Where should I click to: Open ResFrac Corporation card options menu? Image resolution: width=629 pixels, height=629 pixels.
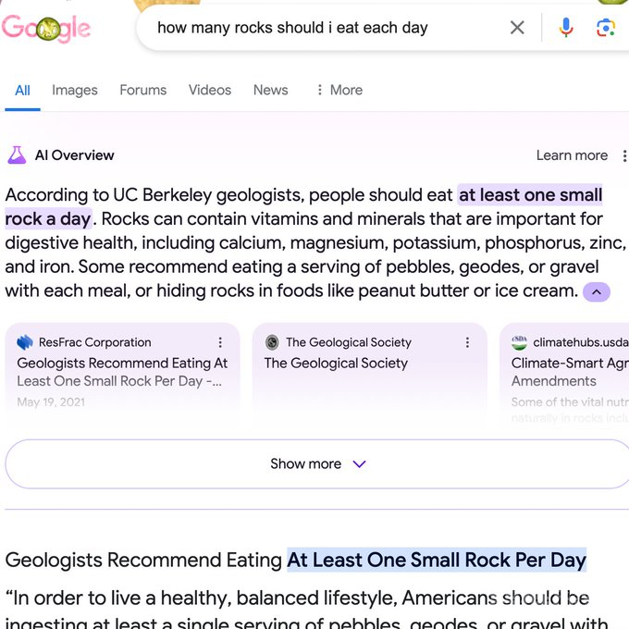[x=220, y=342]
